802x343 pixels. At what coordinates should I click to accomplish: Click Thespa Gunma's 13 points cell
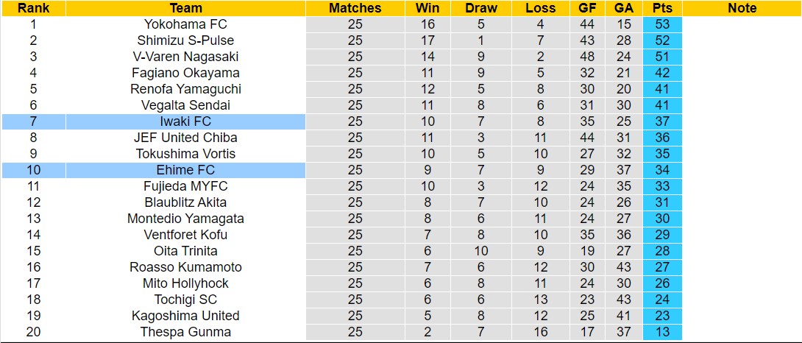tap(661, 332)
